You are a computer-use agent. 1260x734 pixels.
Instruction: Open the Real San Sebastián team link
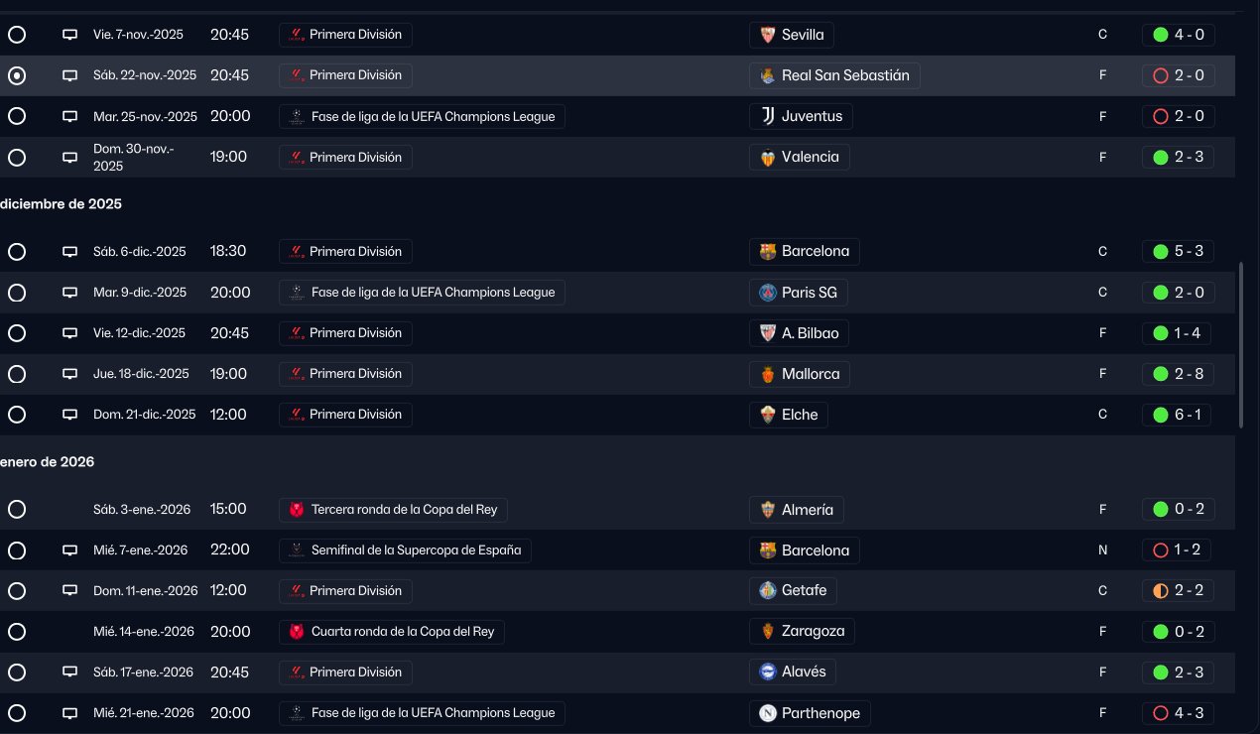tap(844, 75)
